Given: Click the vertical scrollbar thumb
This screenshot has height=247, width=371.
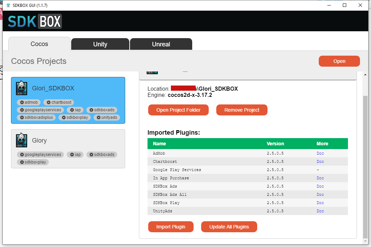Looking at the screenshot, I should point(365,167).
